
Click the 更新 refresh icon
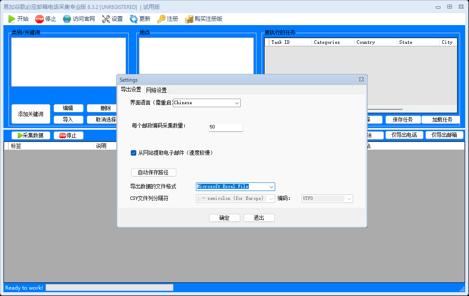click(133, 19)
